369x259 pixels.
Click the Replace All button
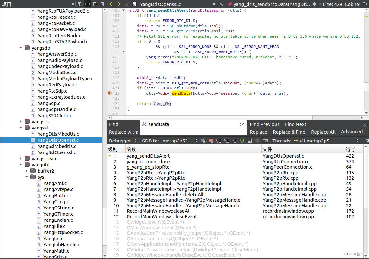(323, 132)
